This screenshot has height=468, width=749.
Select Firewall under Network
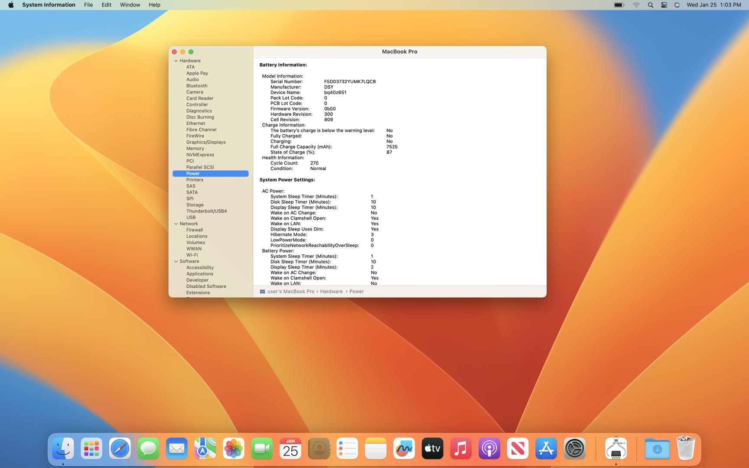pyautogui.click(x=195, y=230)
